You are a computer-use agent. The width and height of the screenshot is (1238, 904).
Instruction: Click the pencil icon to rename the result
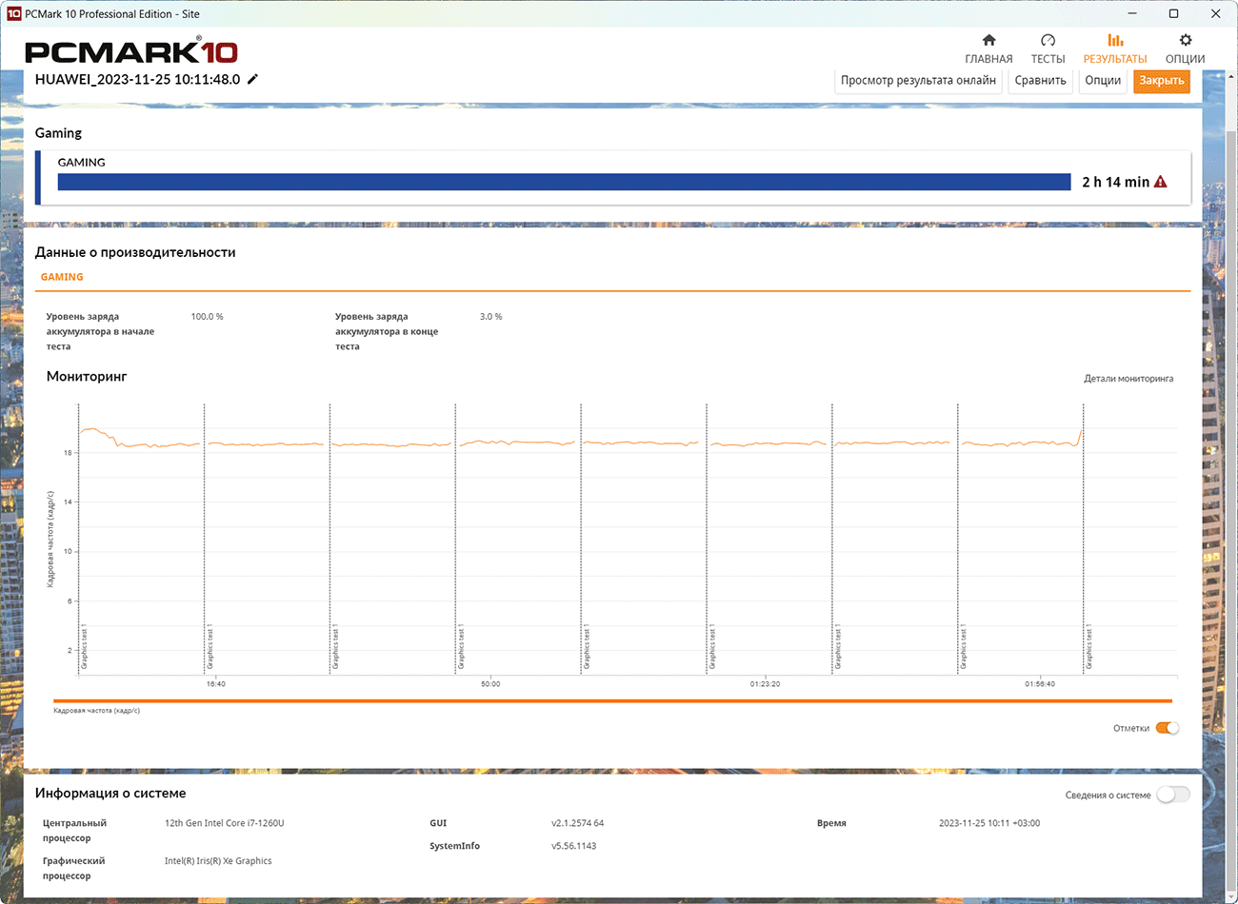click(x=252, y=79)
